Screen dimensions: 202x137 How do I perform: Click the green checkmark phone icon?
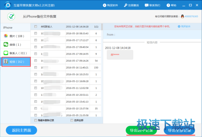[x=11, y=16]
